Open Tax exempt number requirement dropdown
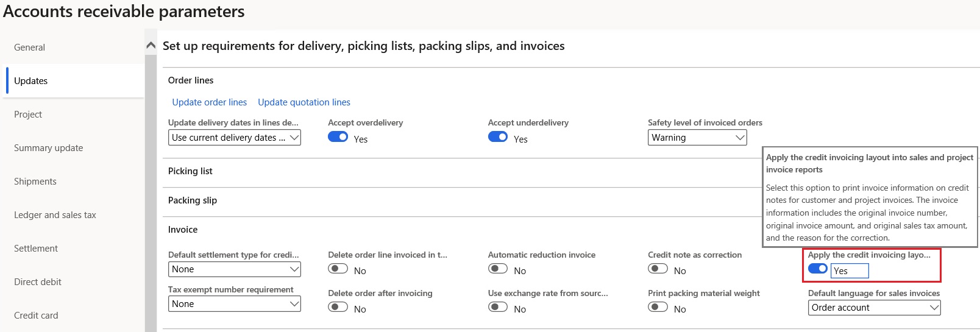 click(x=235, y=304)
